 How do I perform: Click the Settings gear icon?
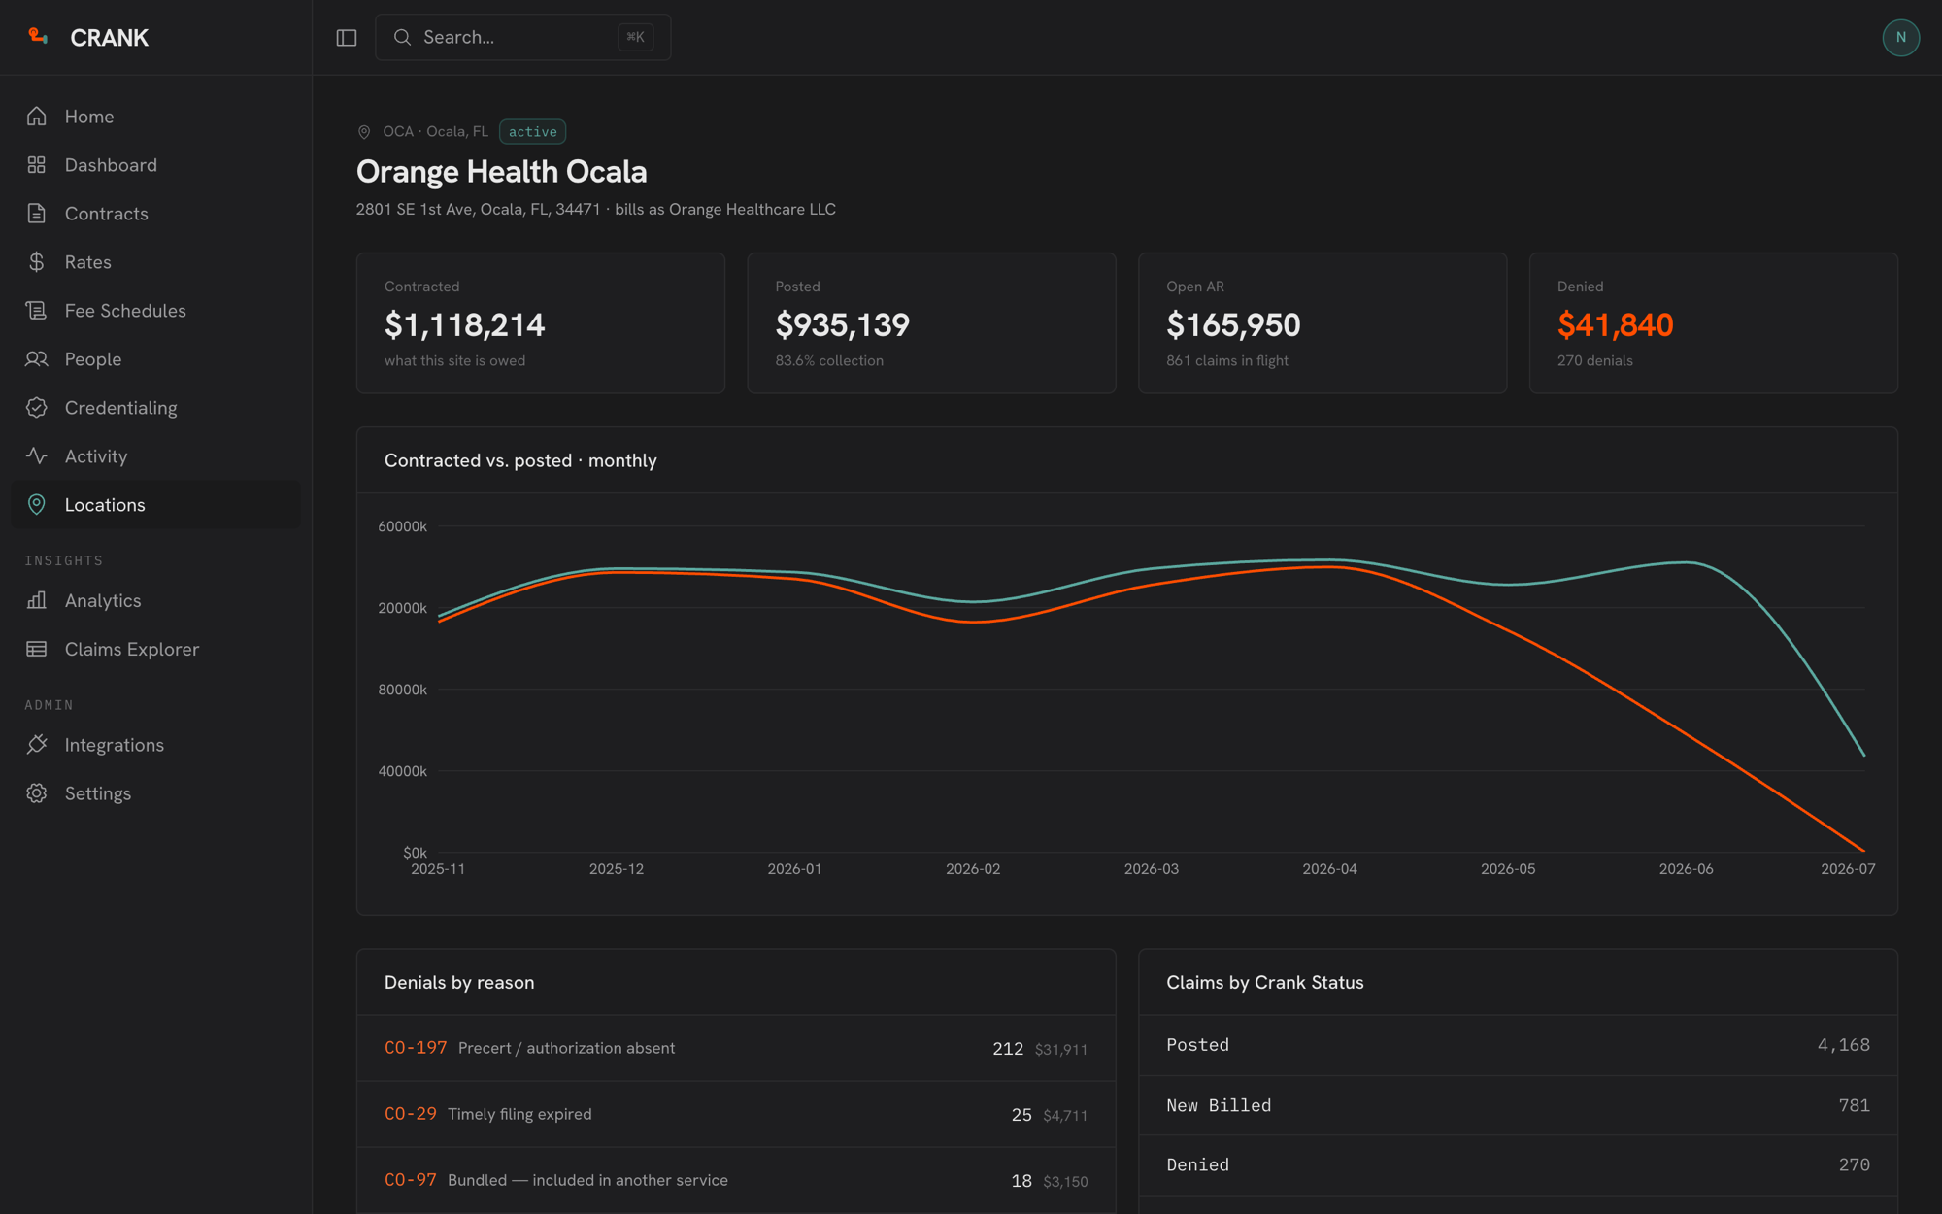(x=37, y=793)
